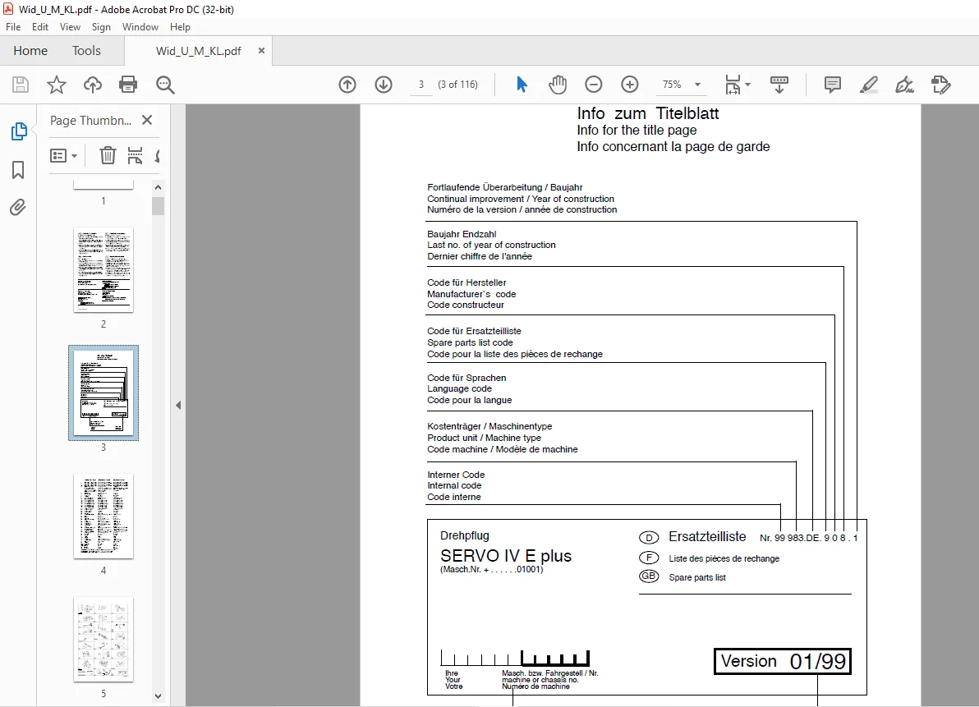Select page 3 thumbnail
Image resolution: width=979 pixels, height=707 pixels.
coord(103,393)
